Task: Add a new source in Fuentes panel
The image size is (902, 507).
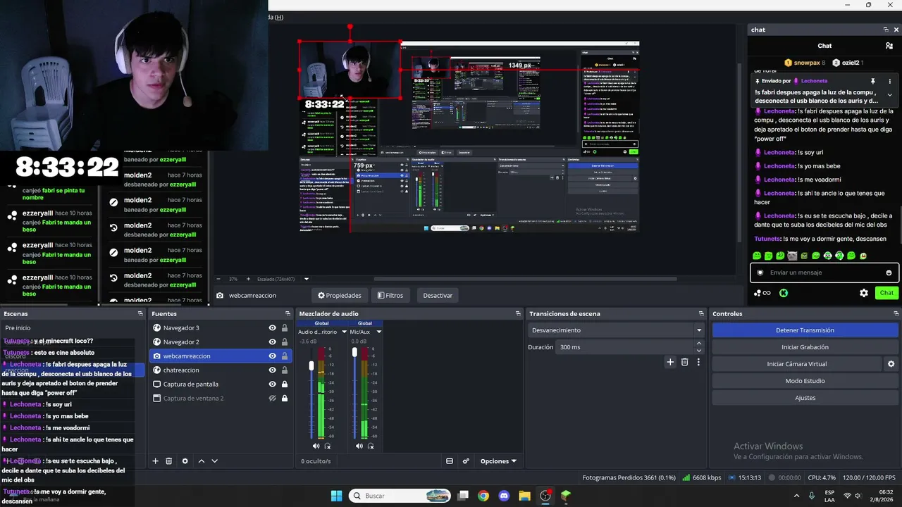Action: [156, 461]
